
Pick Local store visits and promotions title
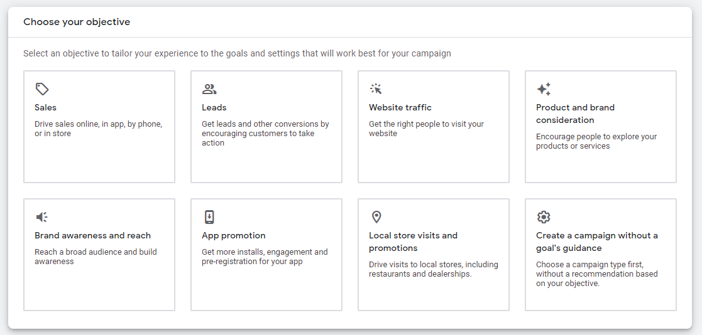(413, 242)
